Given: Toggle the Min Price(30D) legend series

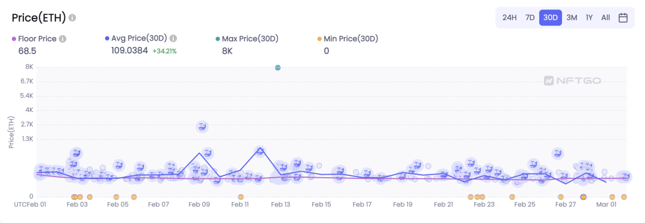Looking at the screenshot, I should pos(348,39).
